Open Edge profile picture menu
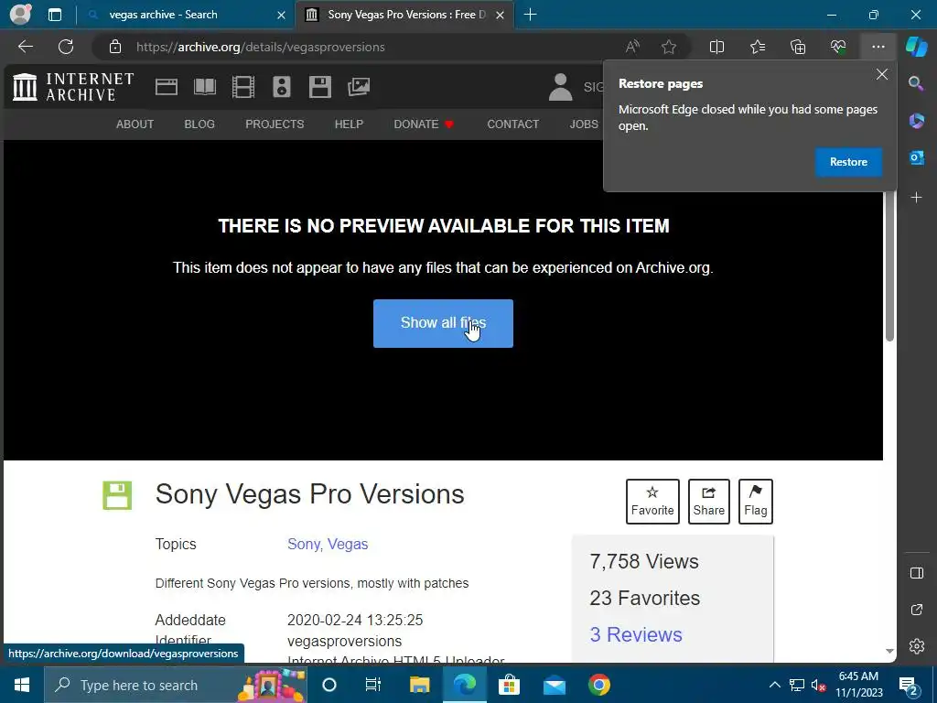 20,15
